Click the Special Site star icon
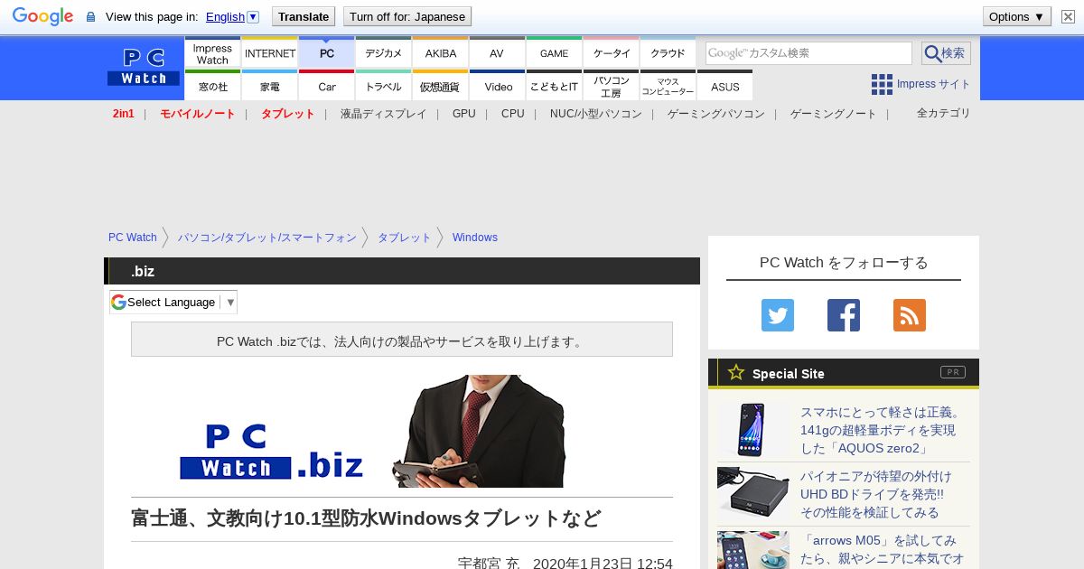 coord(736,372)
